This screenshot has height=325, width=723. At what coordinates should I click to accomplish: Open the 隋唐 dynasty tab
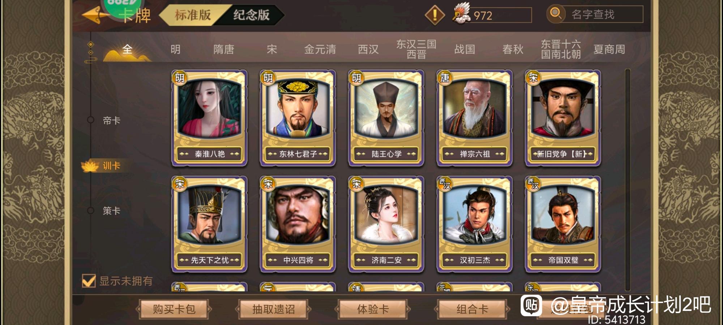click(224, 49)
